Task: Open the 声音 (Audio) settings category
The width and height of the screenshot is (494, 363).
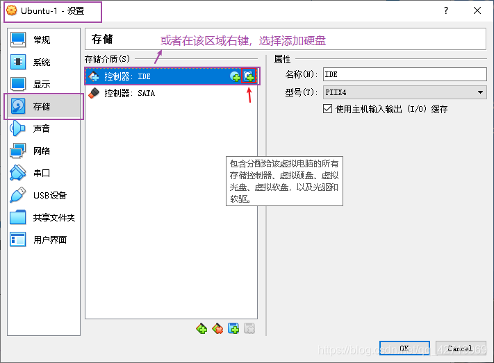Action: pyautogui.click(x=44, y=128)
